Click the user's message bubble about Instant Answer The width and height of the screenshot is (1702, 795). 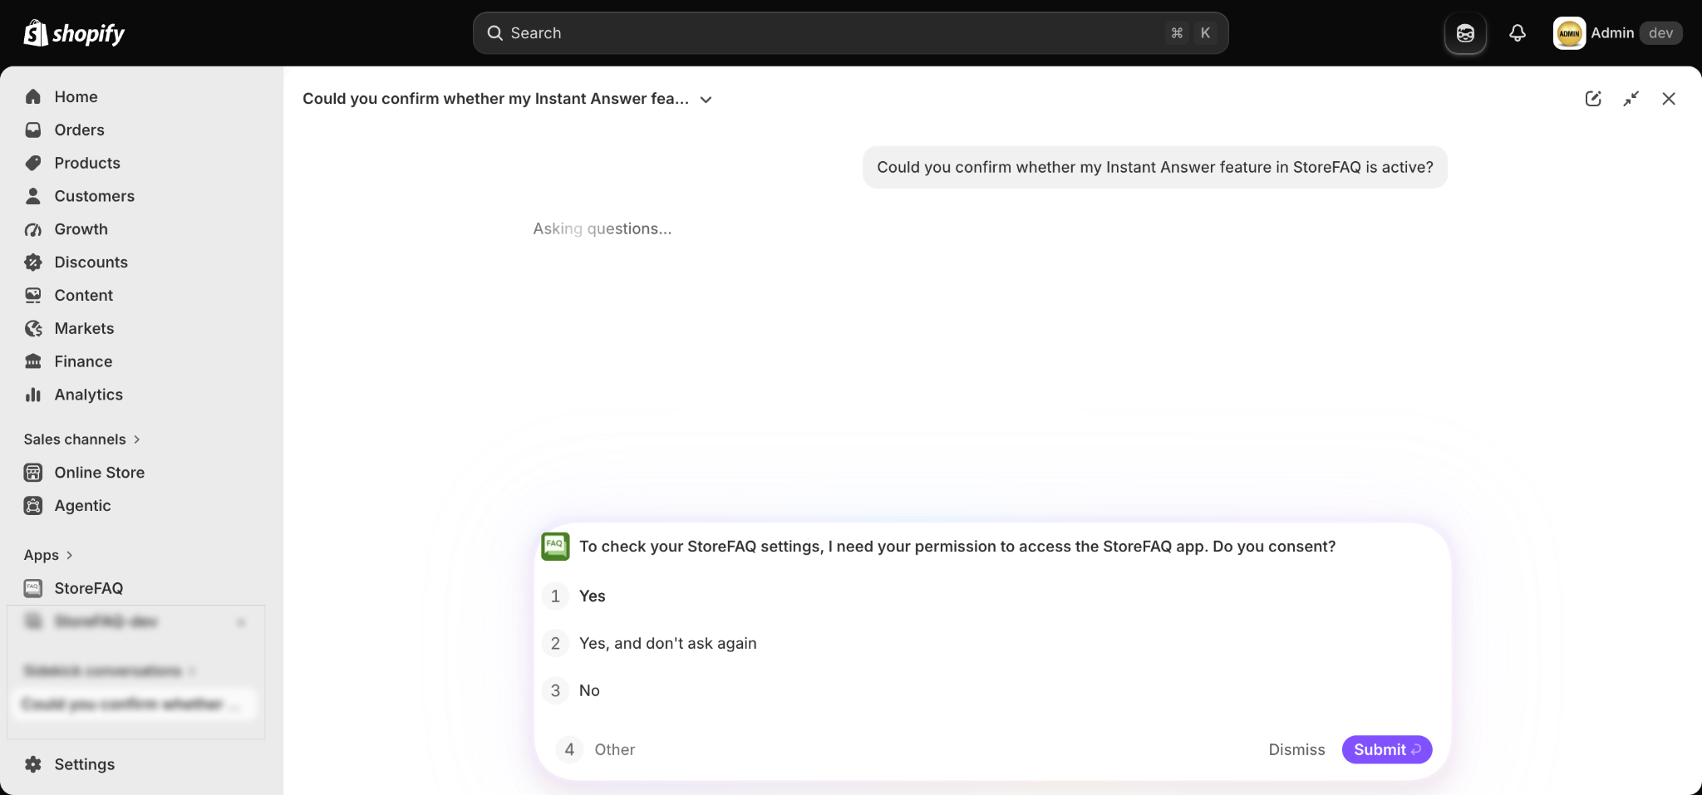1155,168
